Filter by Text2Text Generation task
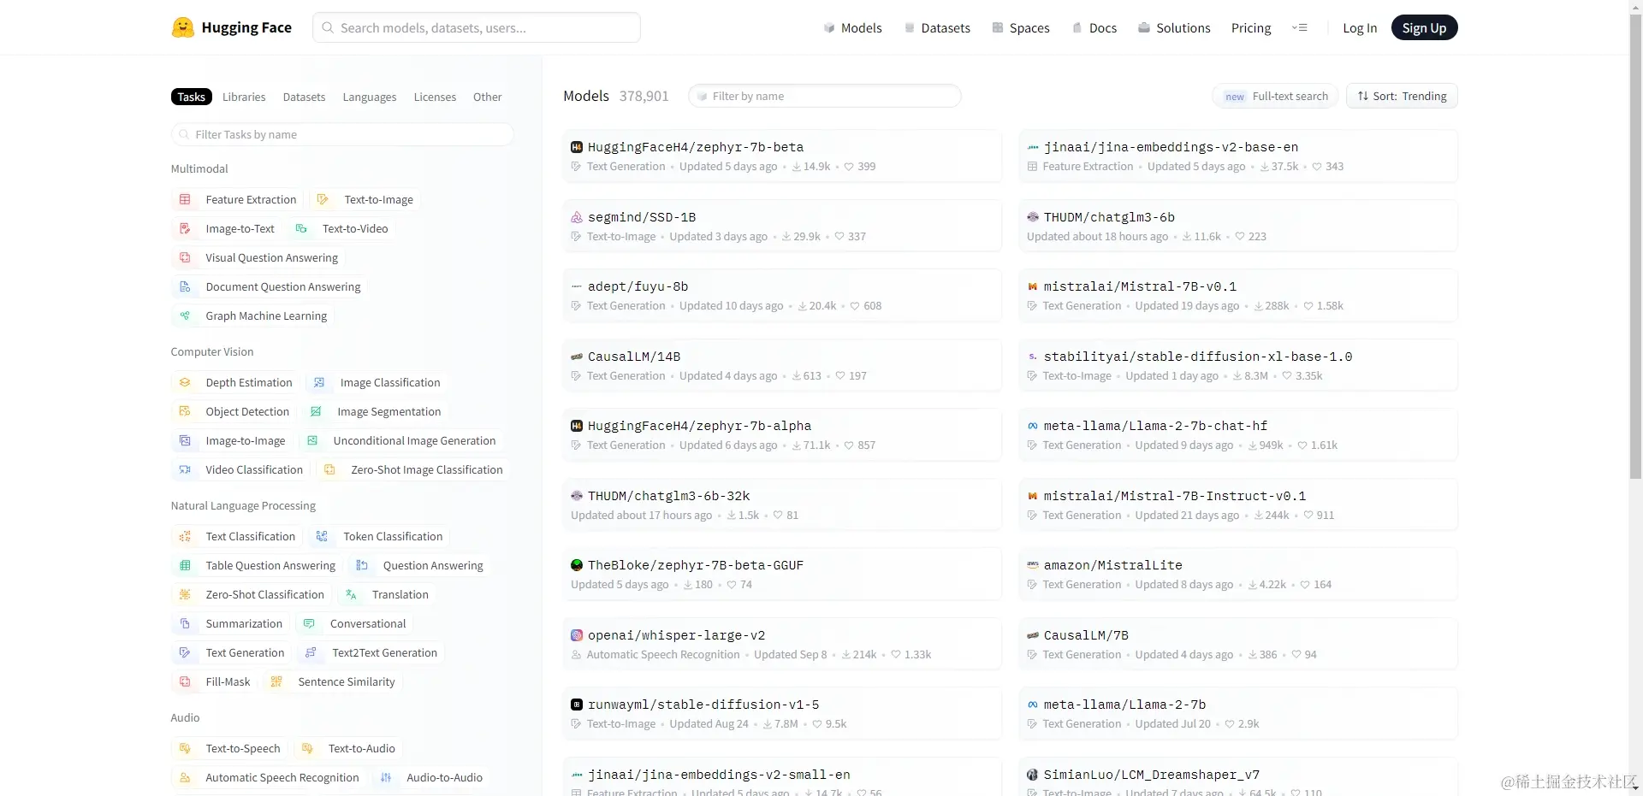The height and width of the screenshot is (796, 1643). [371, 652]
